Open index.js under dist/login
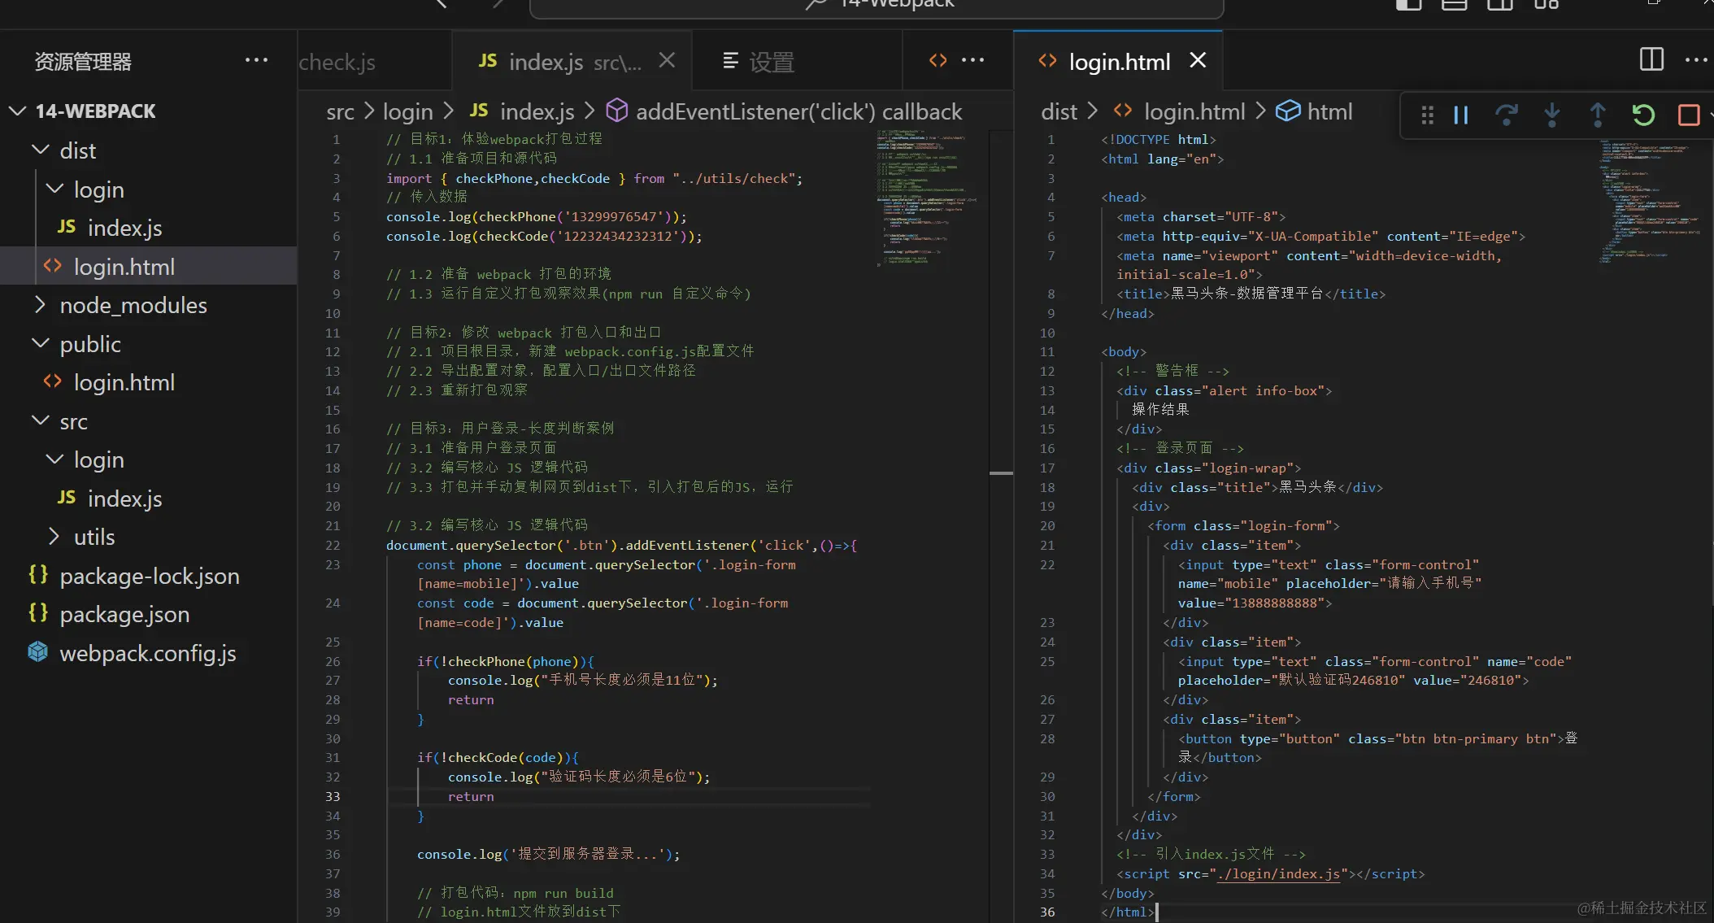The image size is (1714, 923). (124, 228)
